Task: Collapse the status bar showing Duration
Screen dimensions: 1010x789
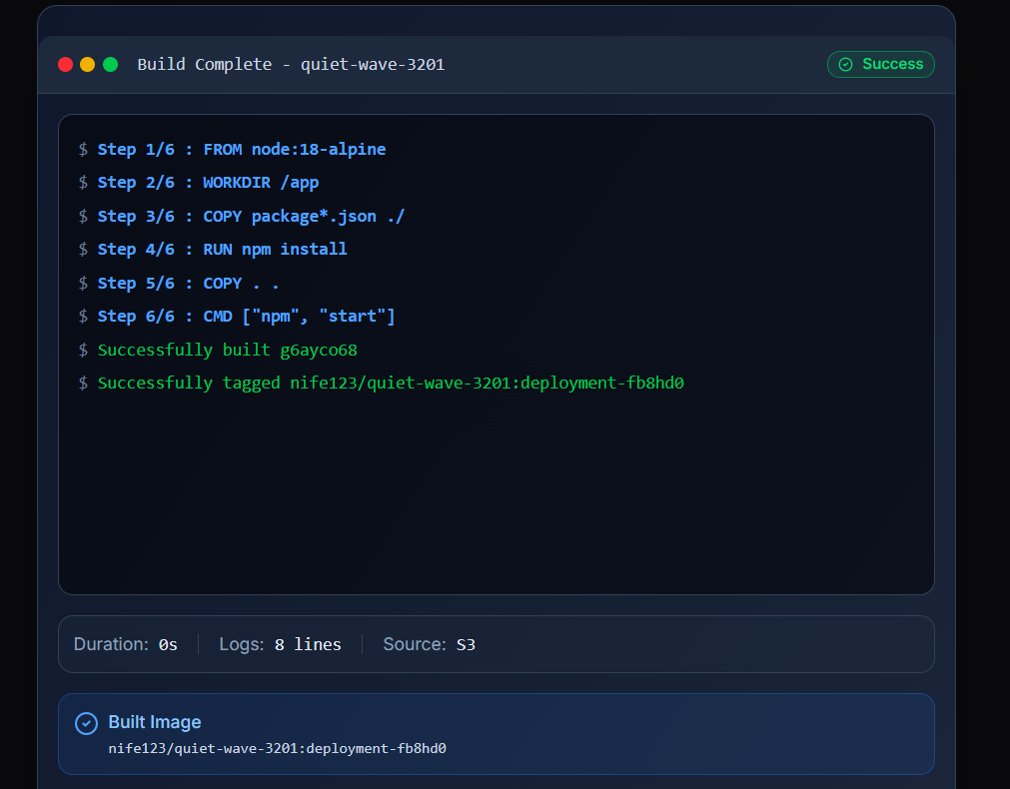Action: coord(497,644)
